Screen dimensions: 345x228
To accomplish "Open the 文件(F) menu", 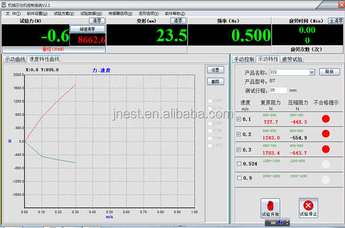I will pos(13,14).
